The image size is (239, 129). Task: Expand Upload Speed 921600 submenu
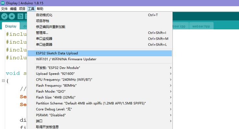[100, 74]
